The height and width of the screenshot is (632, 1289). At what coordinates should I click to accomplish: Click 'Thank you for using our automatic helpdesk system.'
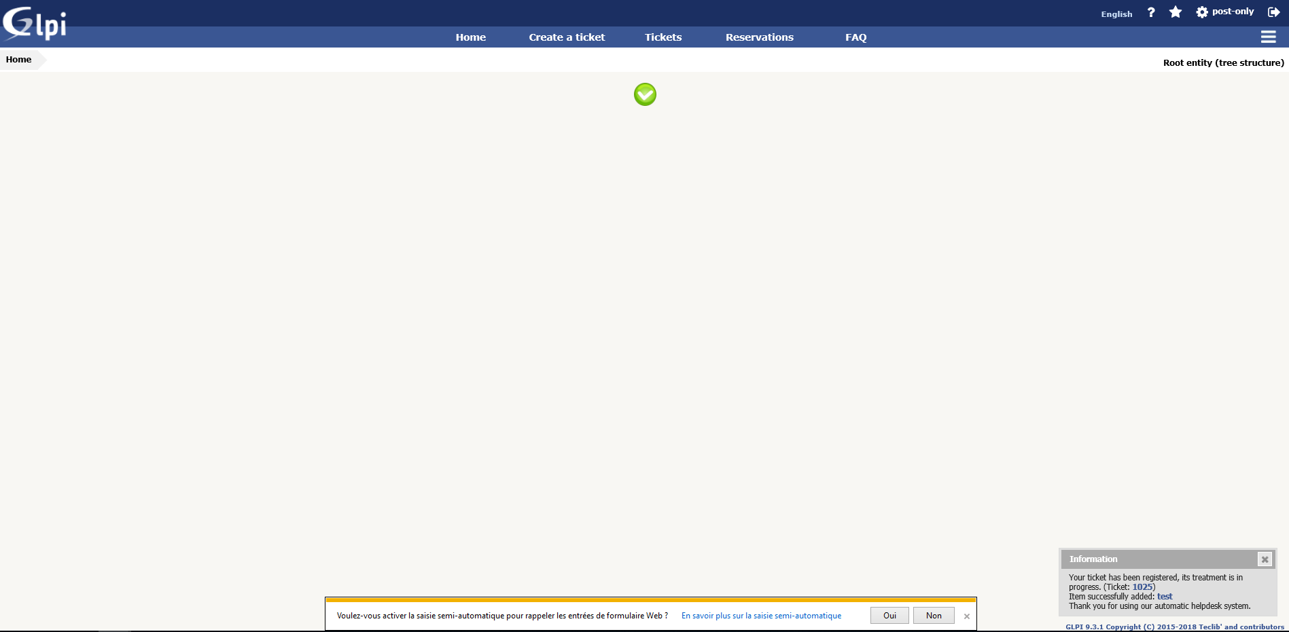pos(1159,606)
